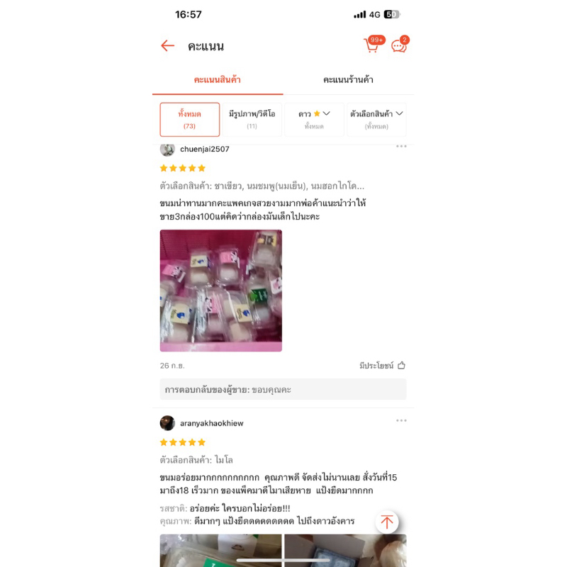Tap the มีประโยชน์ helpful label

pyautogui.click(x=376, y=366)
